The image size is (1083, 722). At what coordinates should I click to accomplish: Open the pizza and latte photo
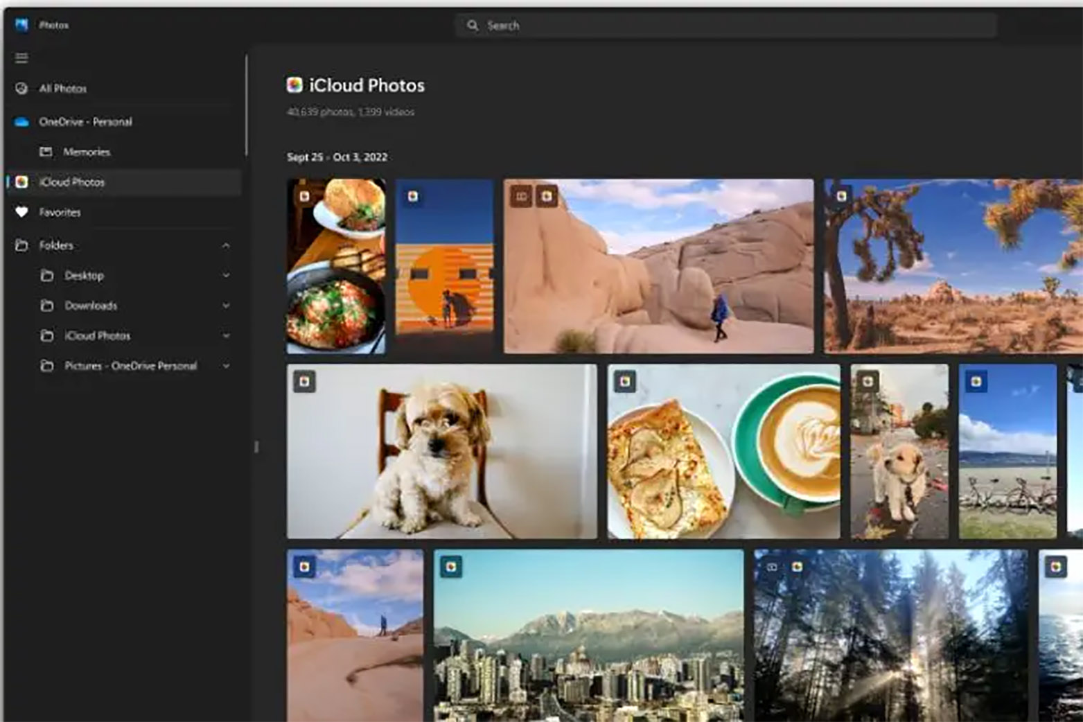click(724, 452)
